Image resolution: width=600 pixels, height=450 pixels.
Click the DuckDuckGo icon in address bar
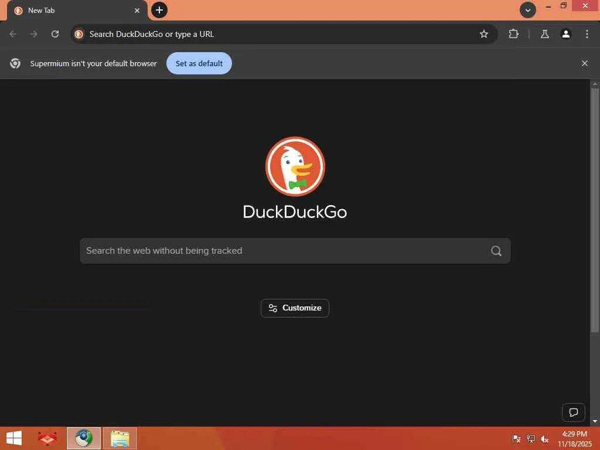coord(79,34)
